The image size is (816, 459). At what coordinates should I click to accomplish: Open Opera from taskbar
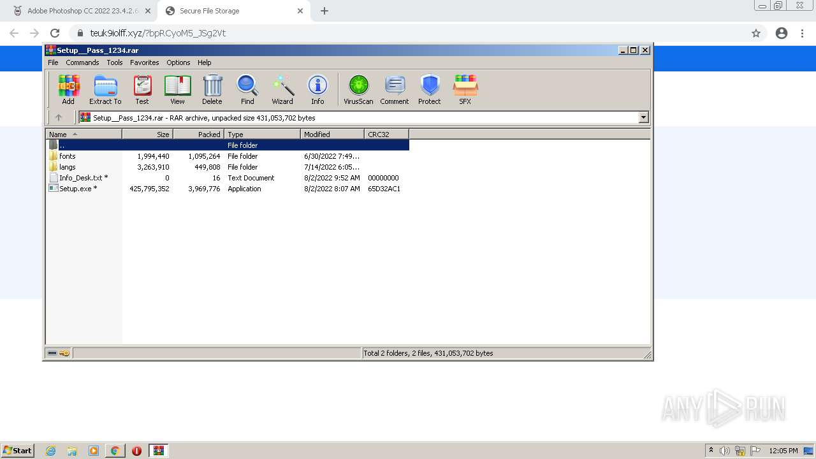point(136,451)
